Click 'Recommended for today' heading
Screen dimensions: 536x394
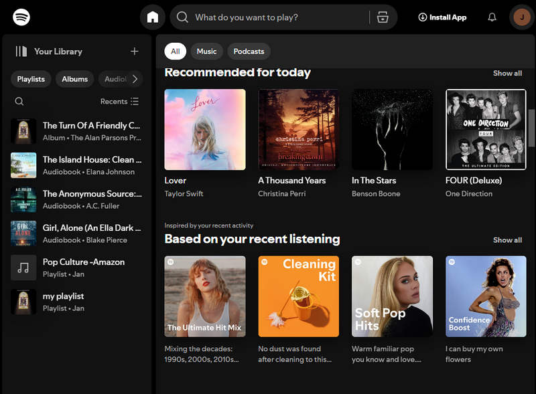pyautogui.click(x=237, y=72)
